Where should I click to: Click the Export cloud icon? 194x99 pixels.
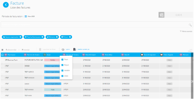pyautogui.click(x=63, y=49)
